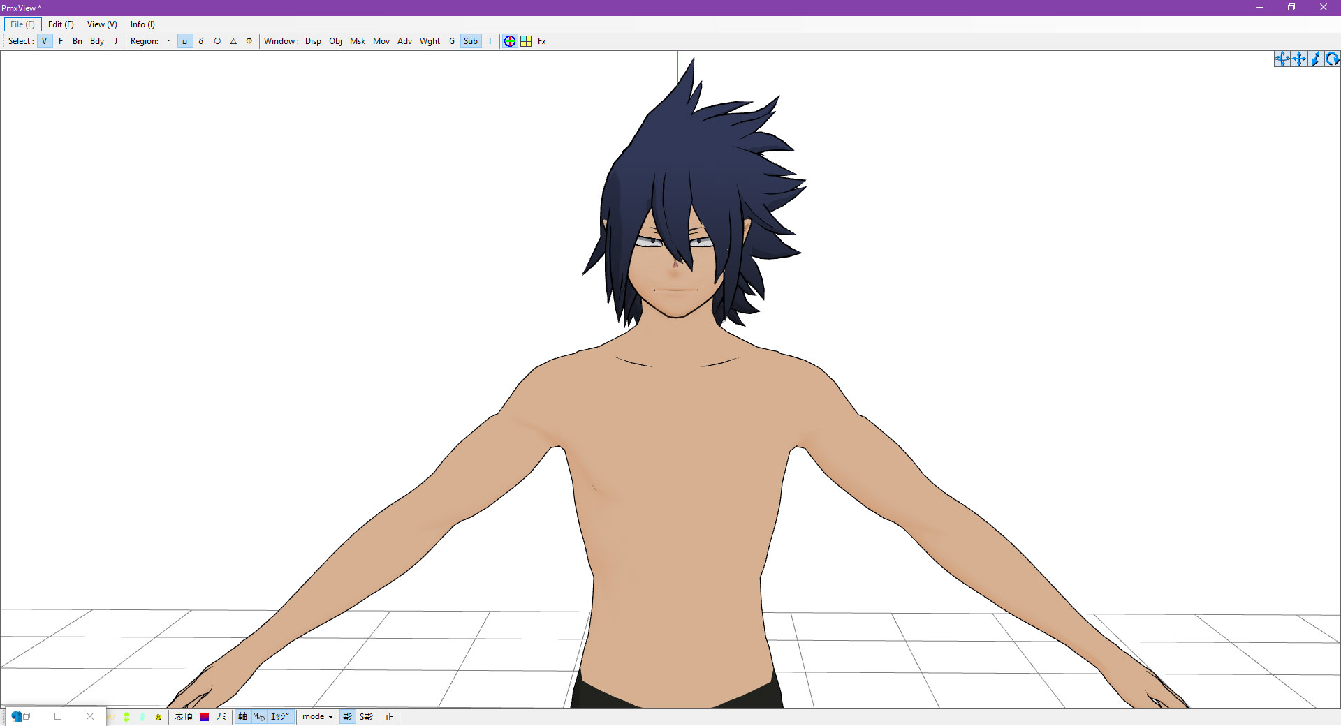
Task: Select the Φ region mode
Action: [249, 41]
